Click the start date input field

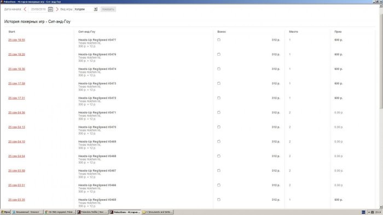click(x=38, y=9)
